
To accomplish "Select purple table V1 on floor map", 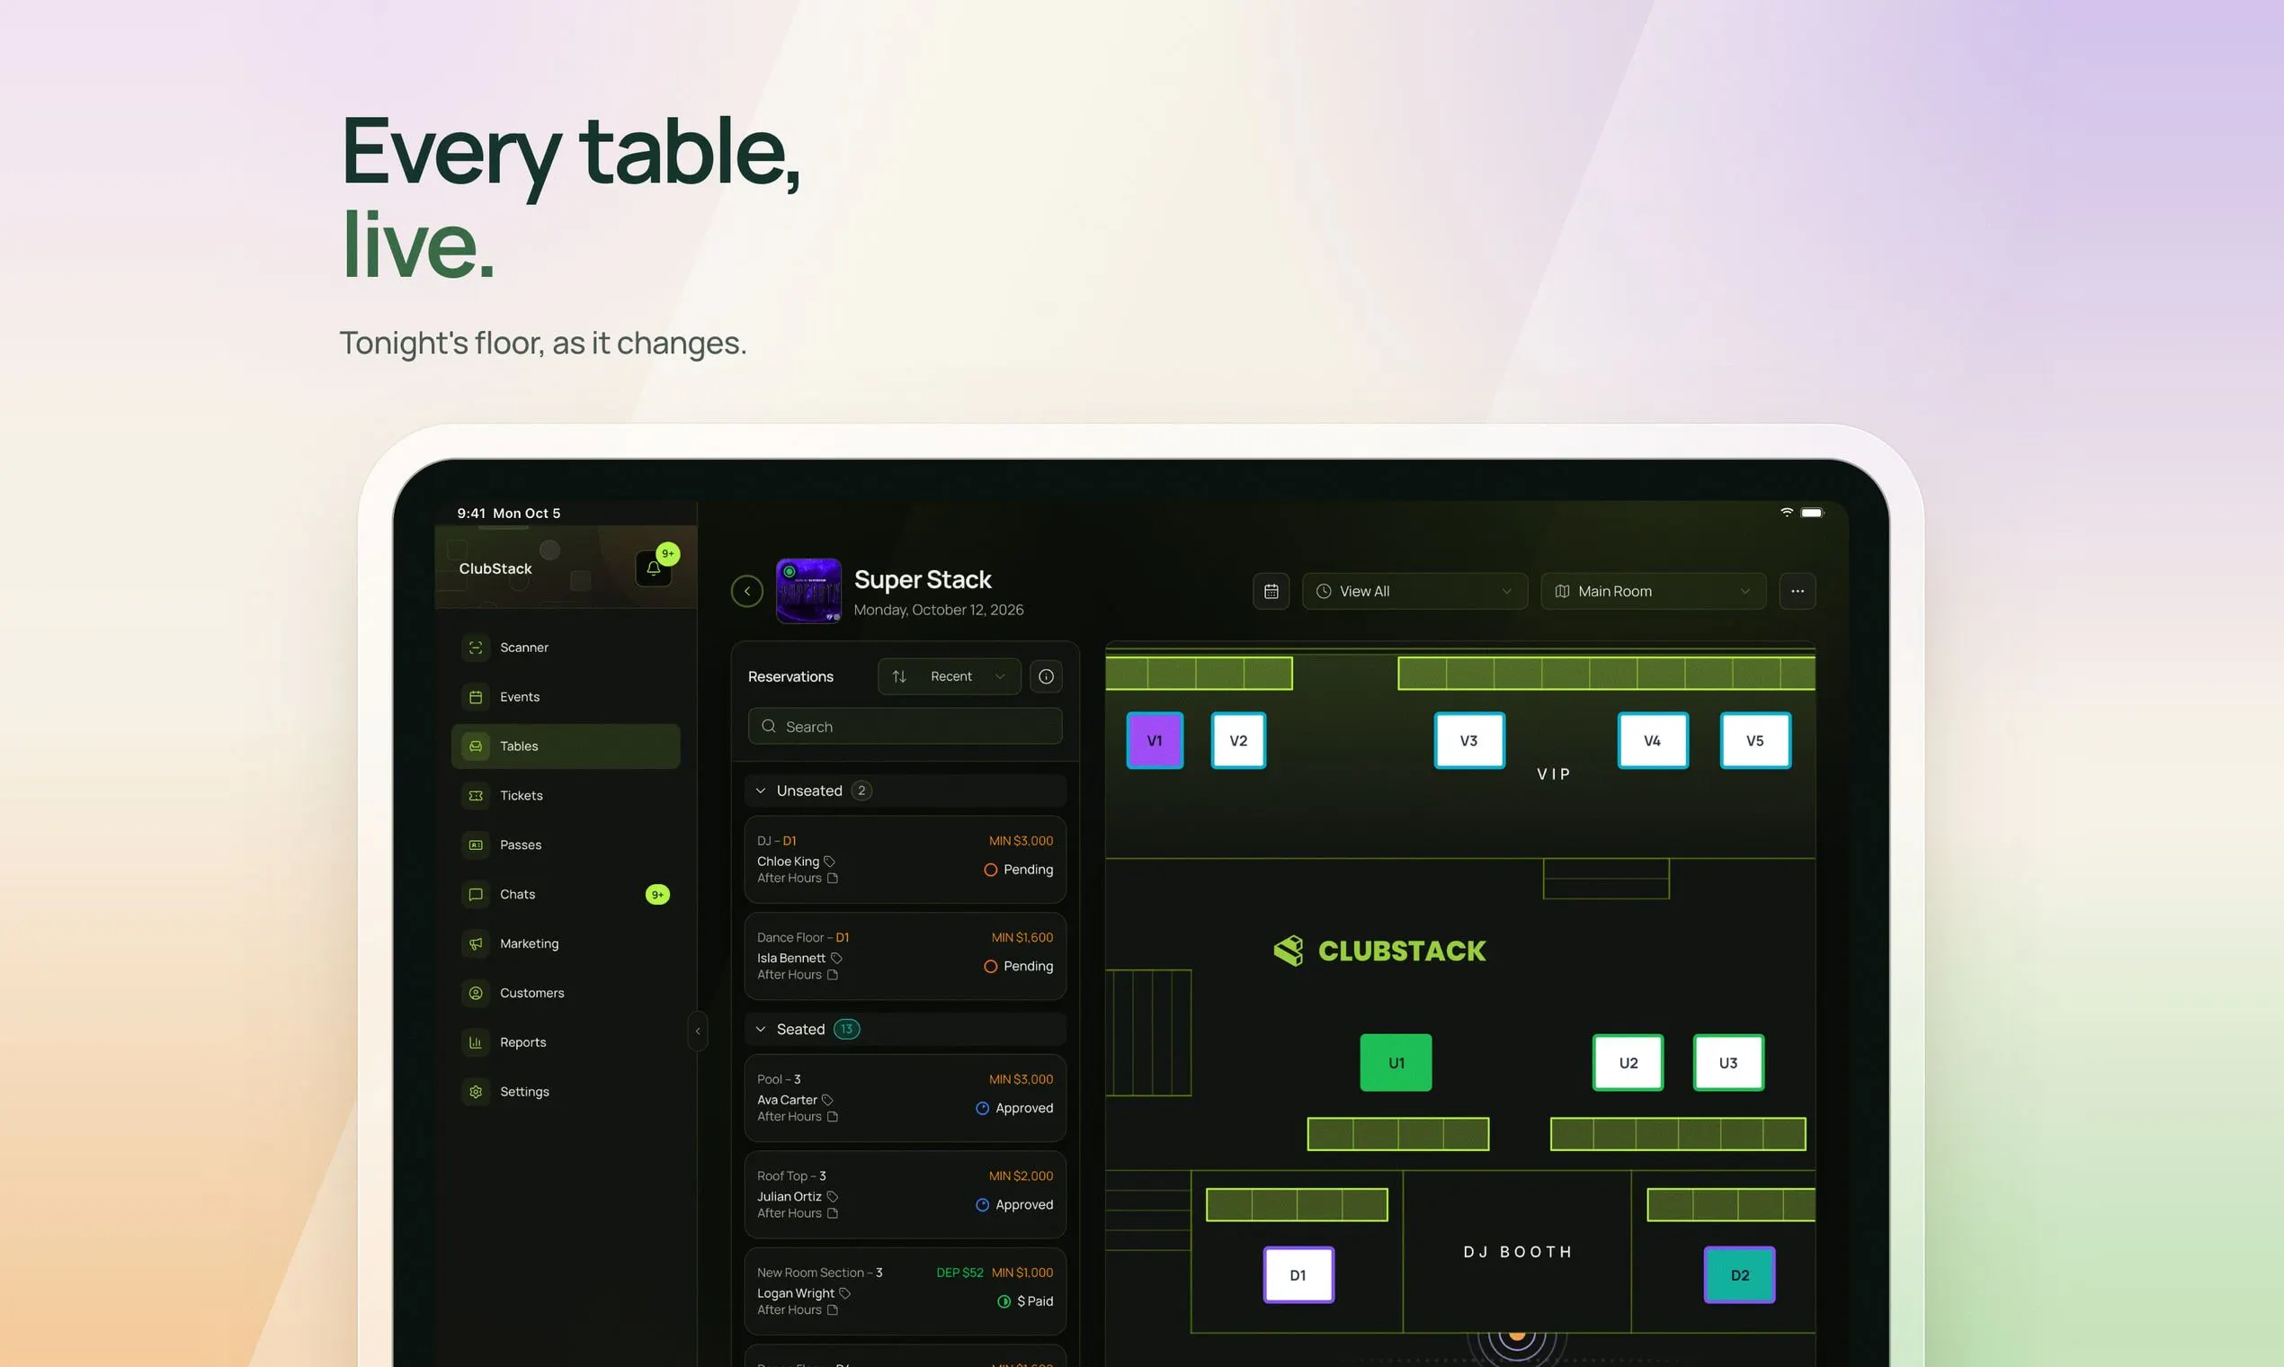I will pos(1154,741).
